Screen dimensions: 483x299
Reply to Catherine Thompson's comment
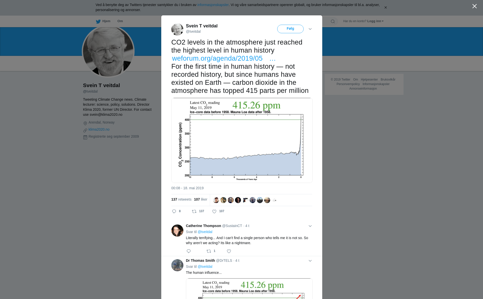tap(189, 251)
